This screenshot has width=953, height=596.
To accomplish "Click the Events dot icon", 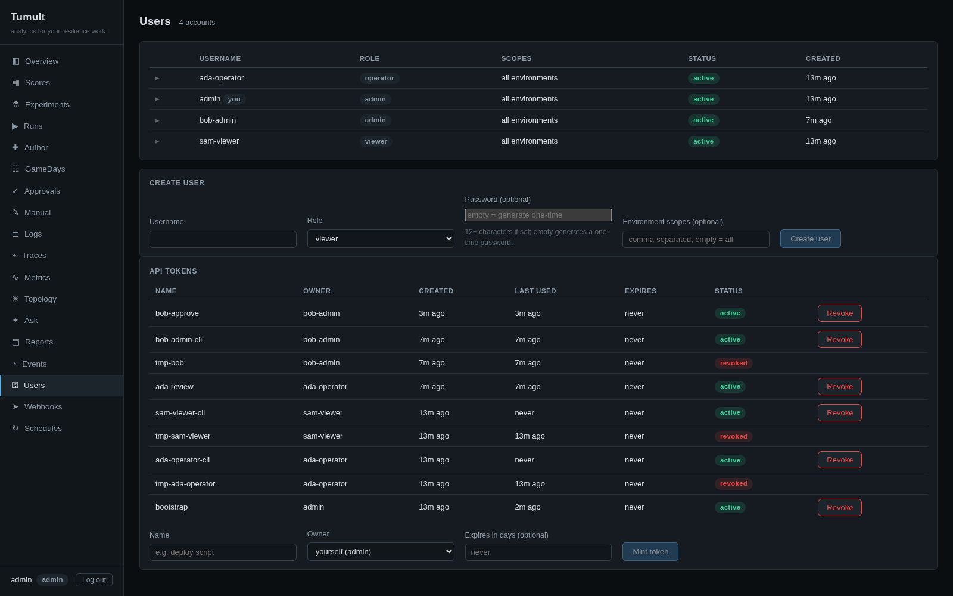I will click(x=14, y=364).
